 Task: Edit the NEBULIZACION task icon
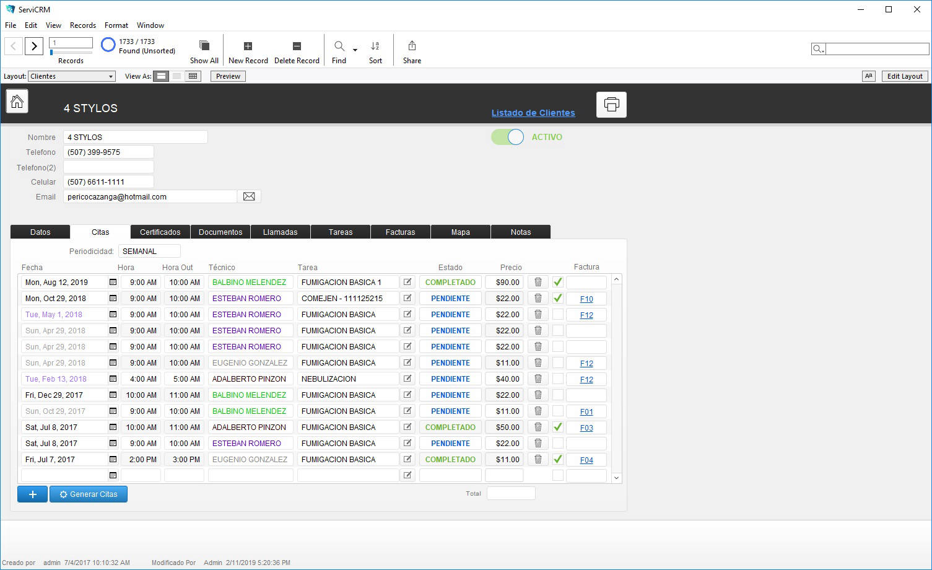pos(407,379)
